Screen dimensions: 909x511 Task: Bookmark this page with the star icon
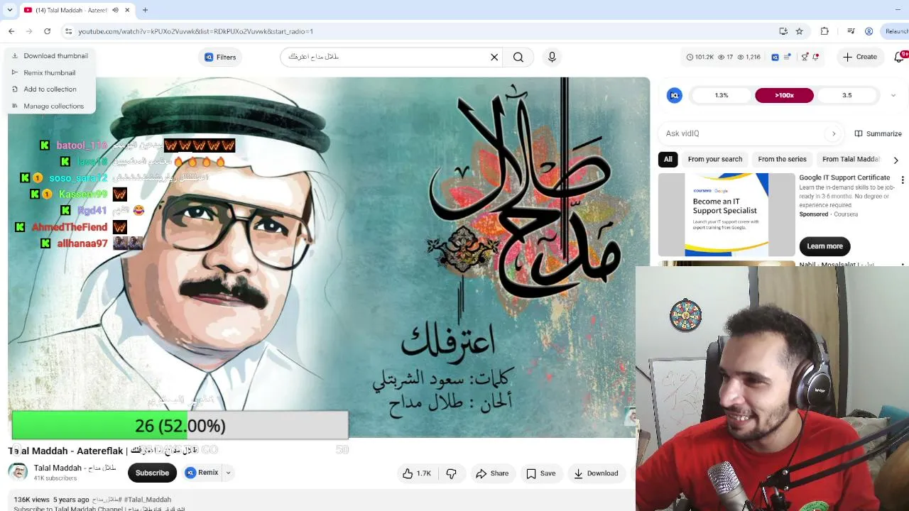tap(800, 31)
